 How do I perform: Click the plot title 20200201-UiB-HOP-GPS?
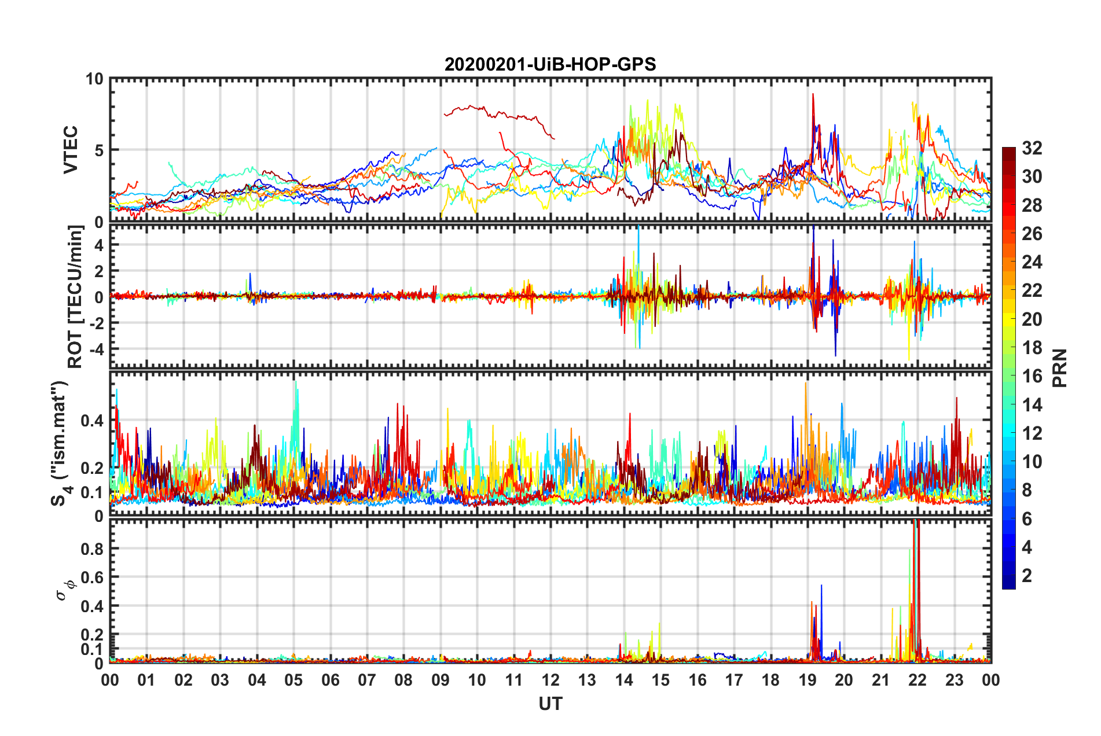[550, 64]
